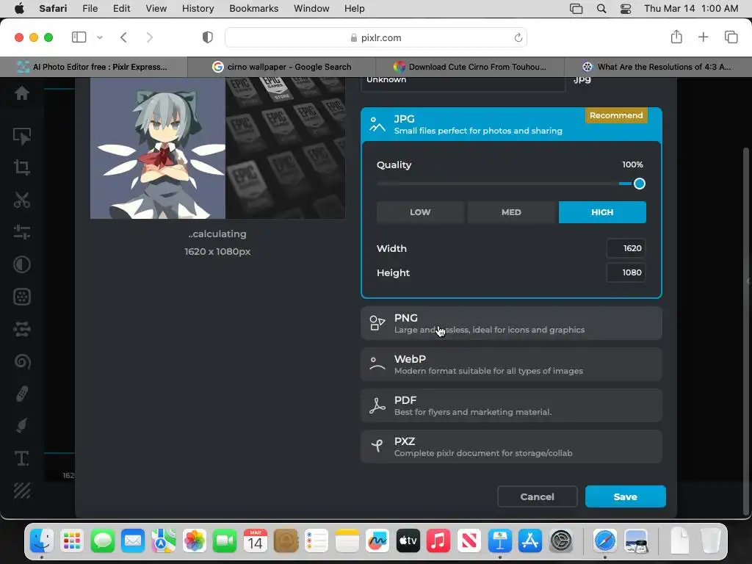Open Music app in the Dock
This screenshot has height=564, width=752.
coord(438,541)
